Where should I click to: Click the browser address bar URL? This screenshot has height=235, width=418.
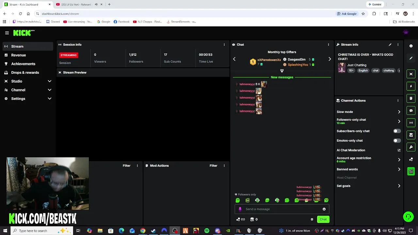point(60,14)
